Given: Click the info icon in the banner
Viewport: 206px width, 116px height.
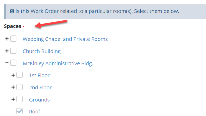Looking at the screenshot, I should click(x=12, y=11).
